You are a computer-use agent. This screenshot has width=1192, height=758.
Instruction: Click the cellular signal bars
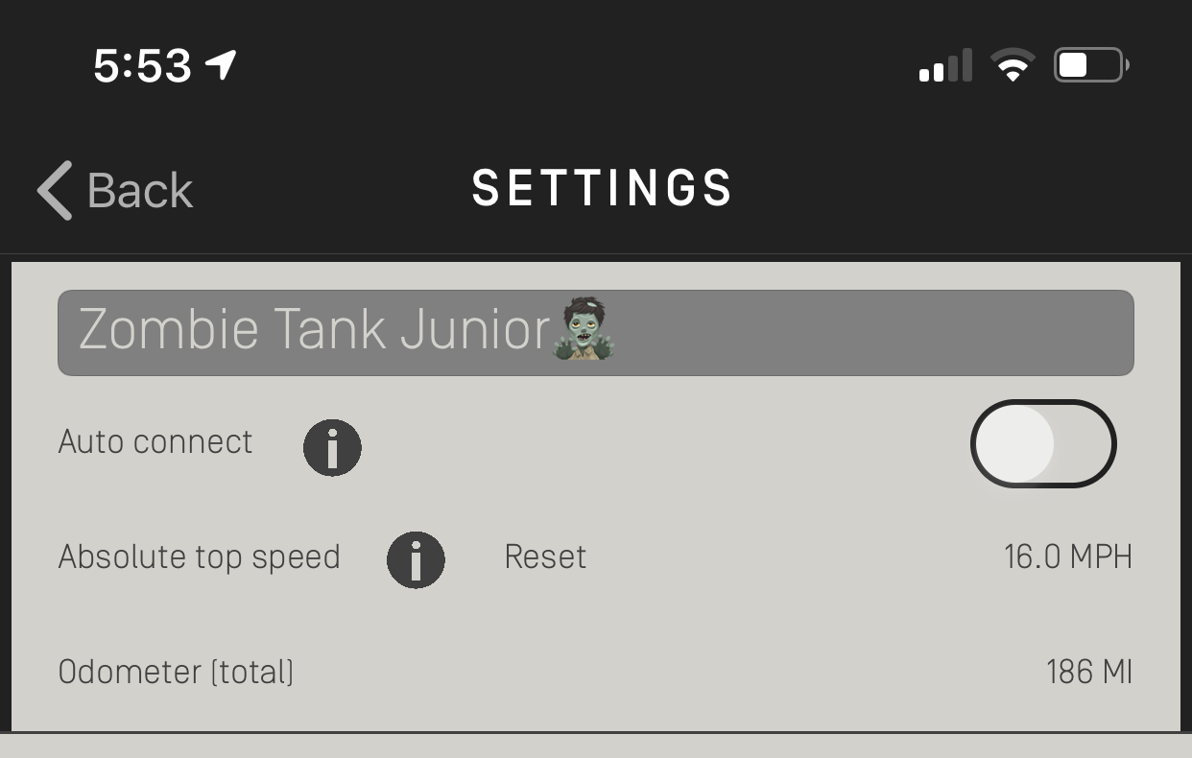pyautogui.click(x=945, y=66)
